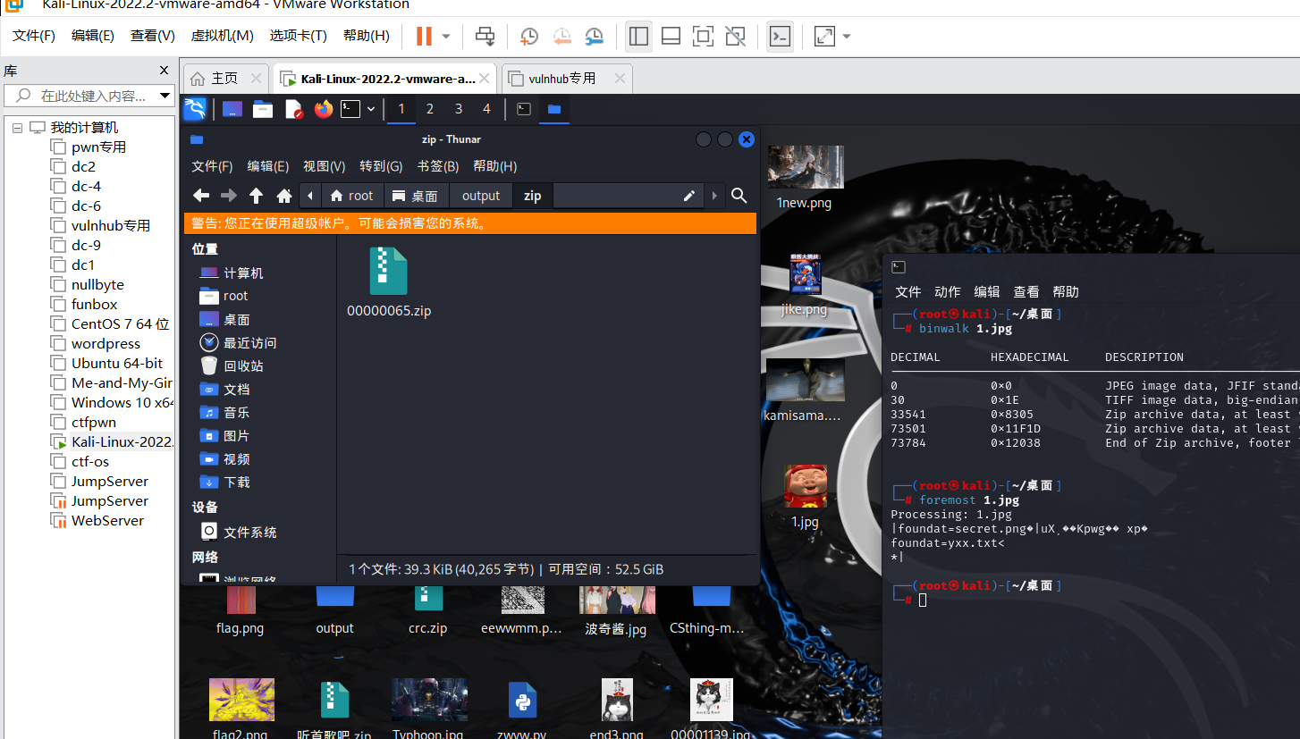This screenshot has width=1300, height=739.
Task: Click the edit path pencil icon in Thunar
Action: 689,196
